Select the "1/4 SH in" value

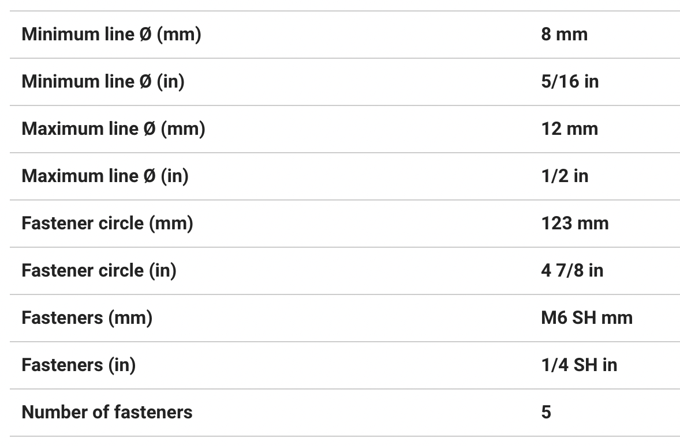click(579, 365)
